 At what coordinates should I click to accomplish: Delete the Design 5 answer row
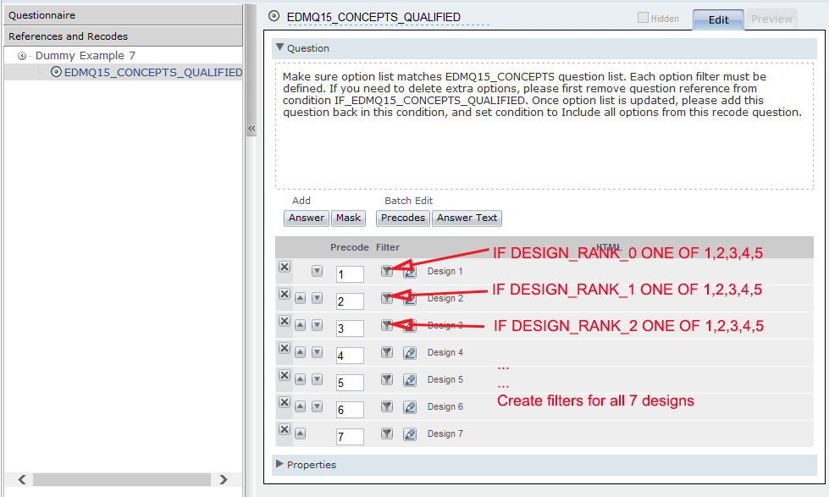tap(285, 375)
